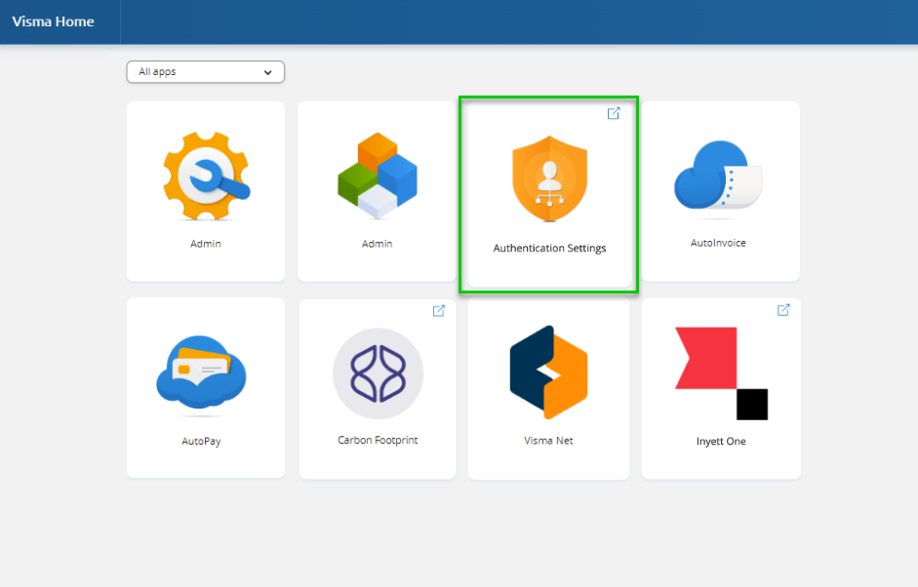Click the Authentication Settings label text
Image resolution: width=918 pixels, height=587 pixels.
click(x=550, y=248)
